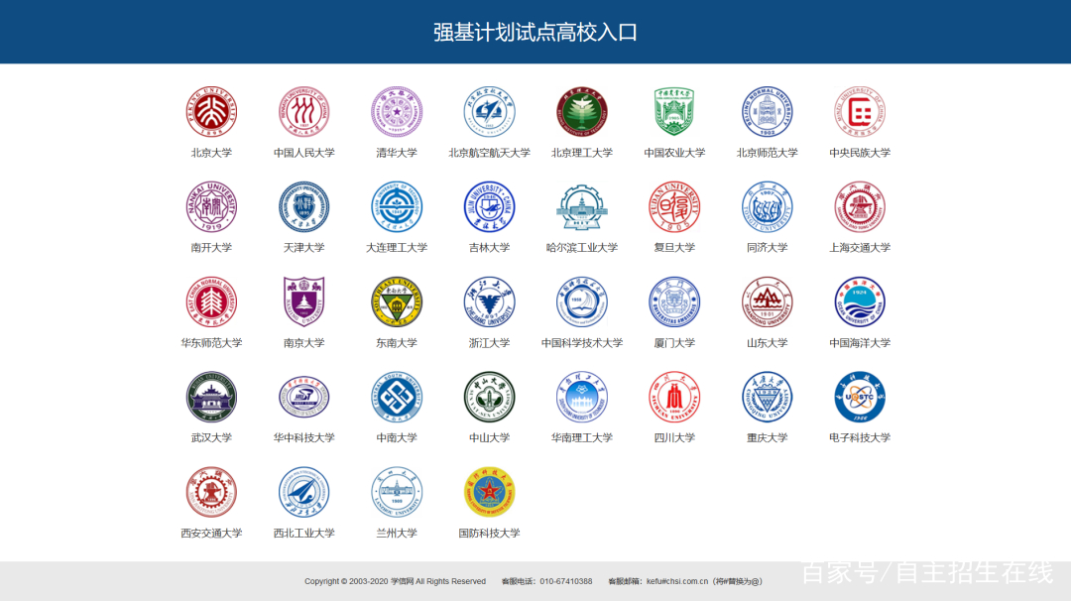Open the 中国海洋大学 name link
The height and width of the screenshot is (601, 1071).
click(x=859, y=343)
